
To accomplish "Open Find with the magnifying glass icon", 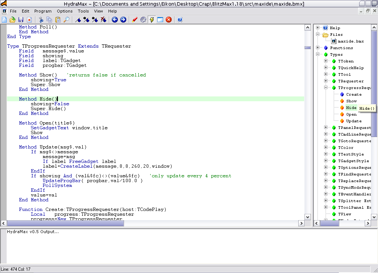I will [x=66, y=20].
